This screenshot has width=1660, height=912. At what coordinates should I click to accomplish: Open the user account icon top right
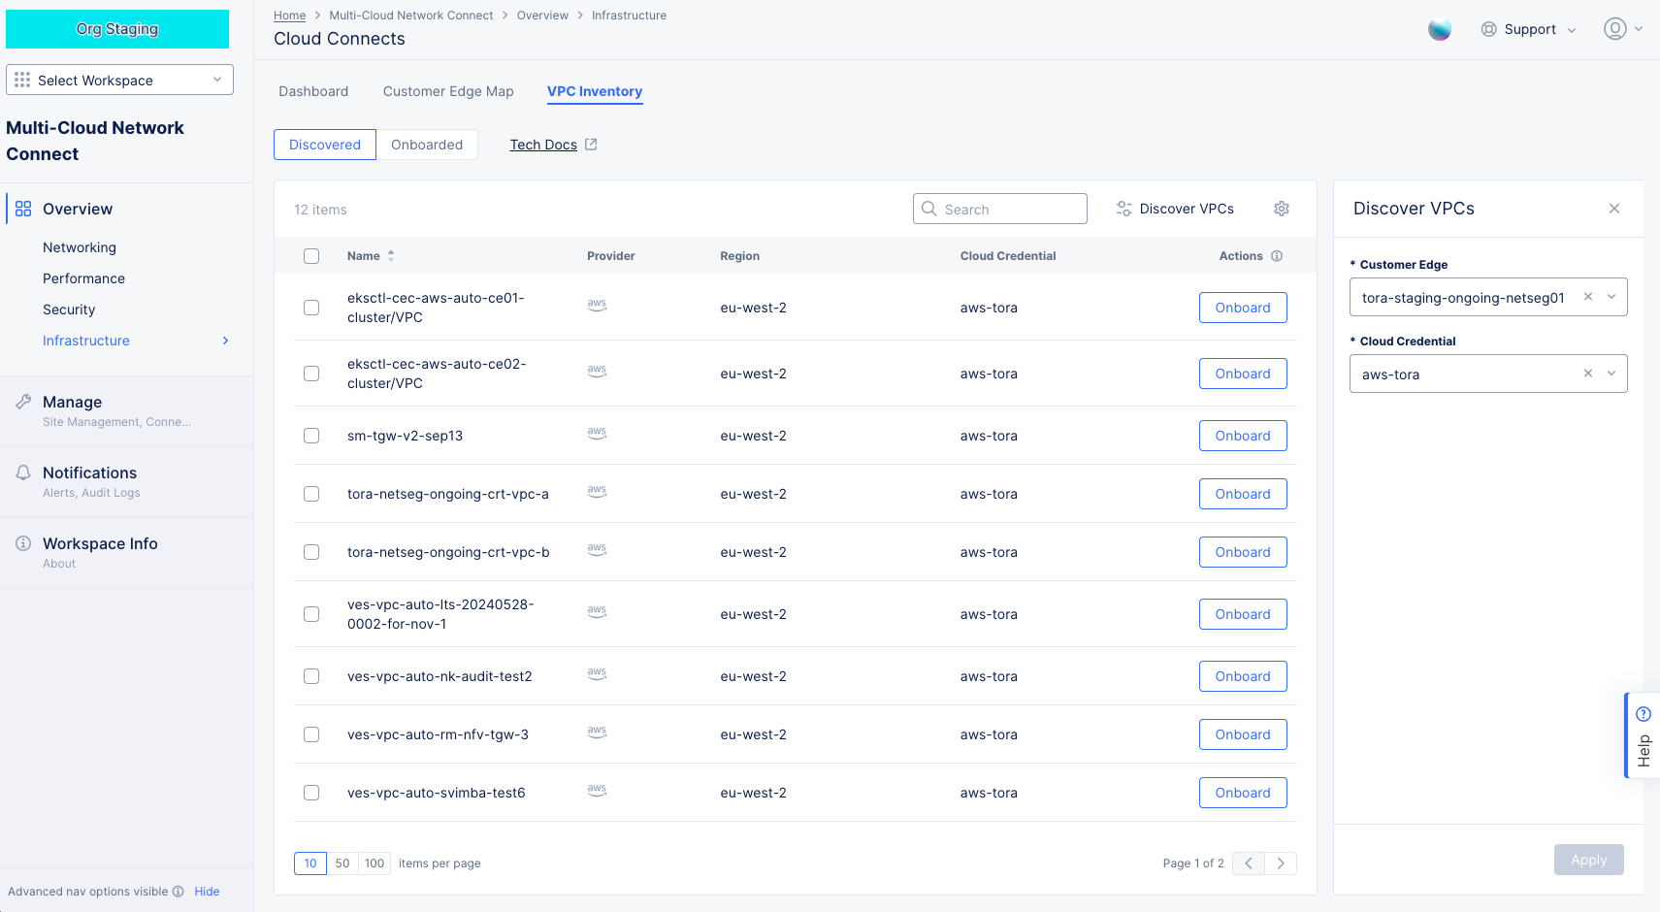tap(1615, 28)
